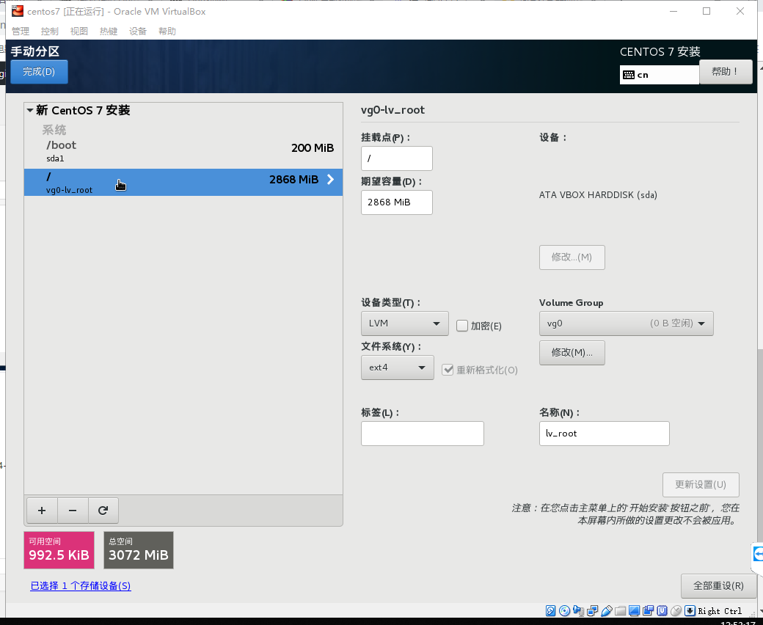Click the 修改(M)... button under Volume Group

(572, 353)
